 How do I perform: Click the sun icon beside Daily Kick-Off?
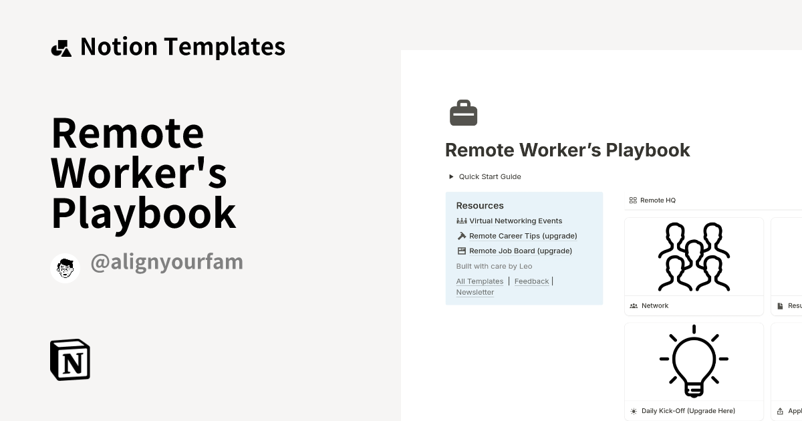pyautogui.click(x=632, y=411)
